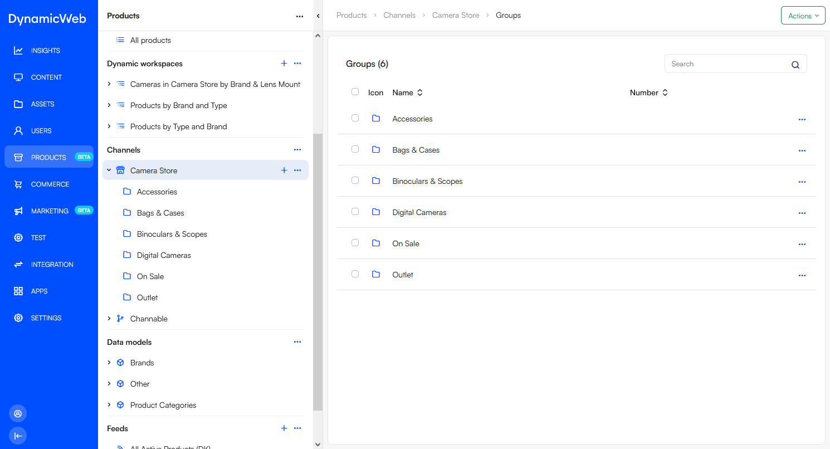The height and width of the screenshot is (449, 830).
Task: Check the On Sale row checkbox
Action: tap(355, 243)
